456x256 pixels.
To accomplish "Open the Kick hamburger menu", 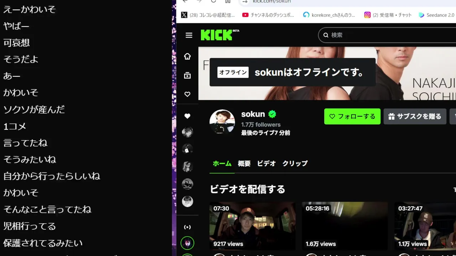I will pos(189,35).
